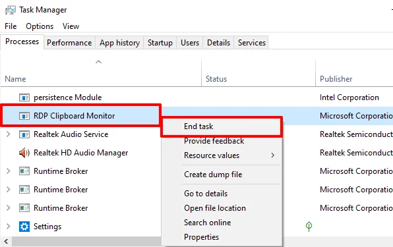Select the Realtek Audio Service row name

71,134
